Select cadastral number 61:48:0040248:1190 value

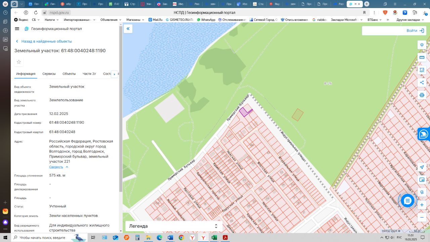click(67, 122)
